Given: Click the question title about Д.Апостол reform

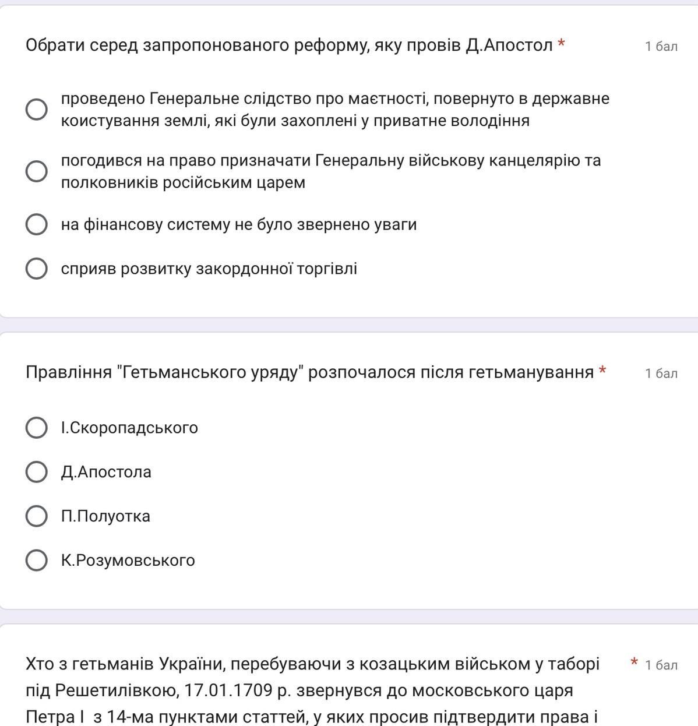Looking at the screenshot, I should pos(288,45).
